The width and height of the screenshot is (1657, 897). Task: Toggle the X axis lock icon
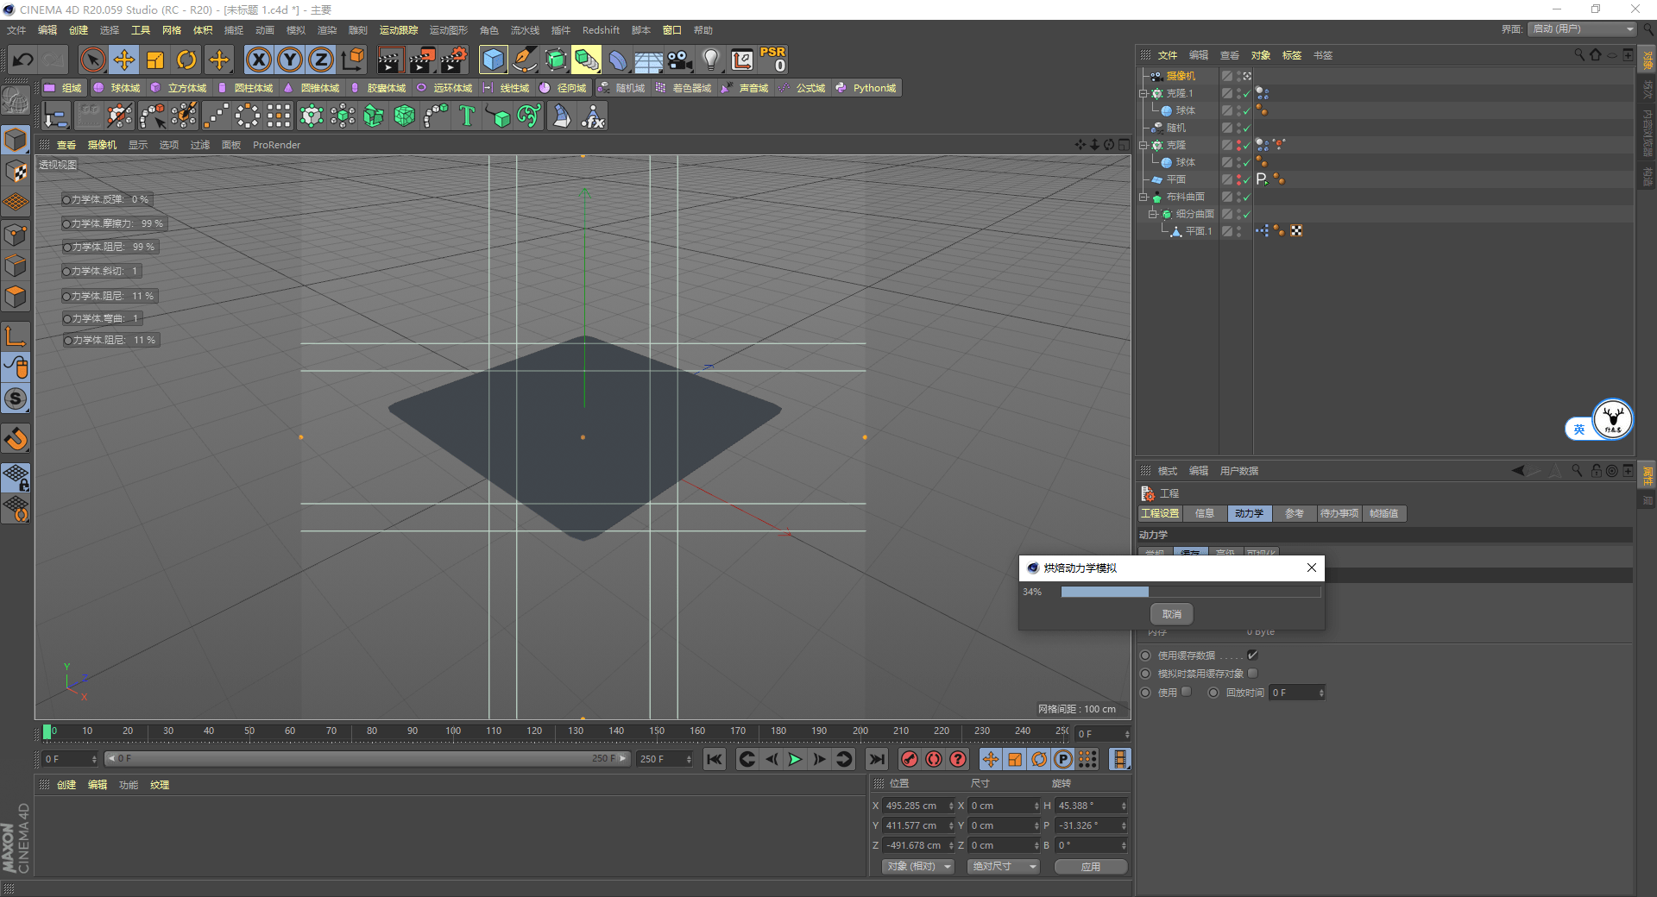259,60
